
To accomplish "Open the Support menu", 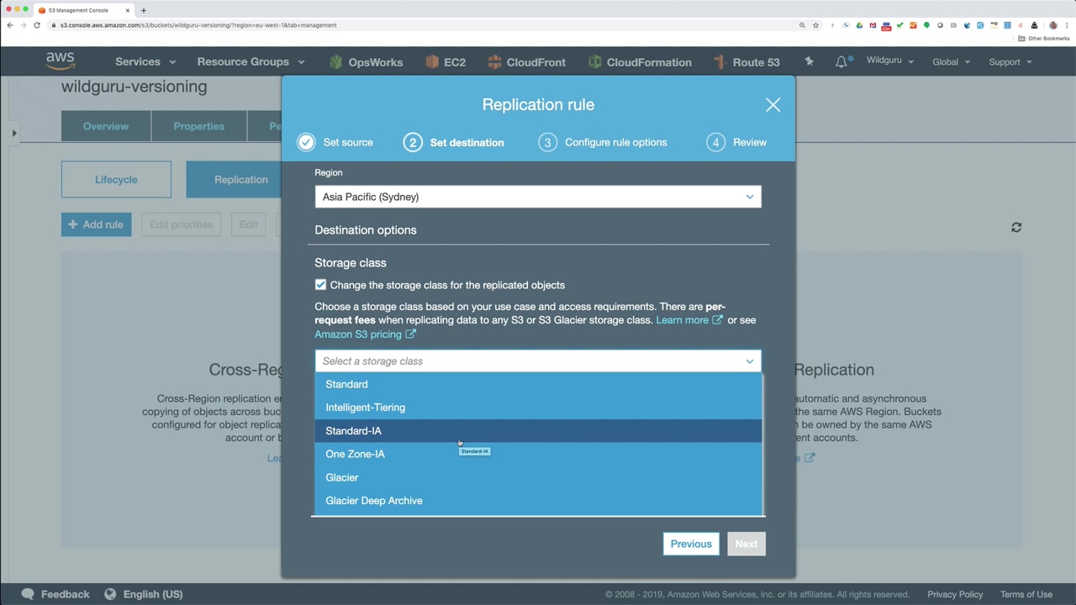I will 1010,61.
